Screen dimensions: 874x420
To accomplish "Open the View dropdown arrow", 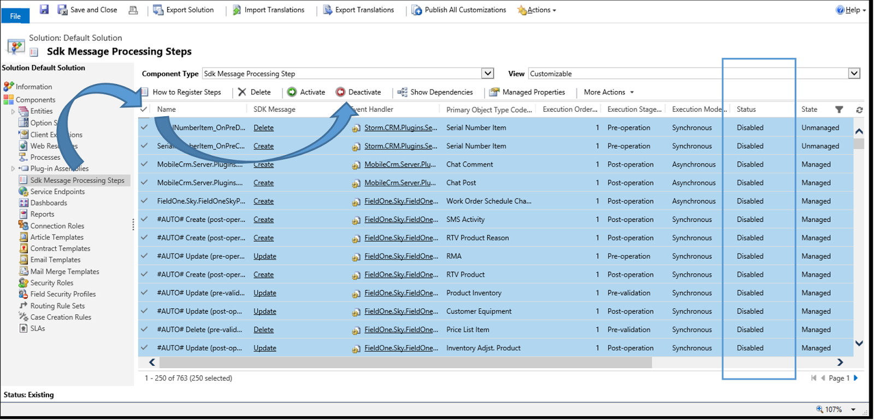I will [x=854, y=73].
